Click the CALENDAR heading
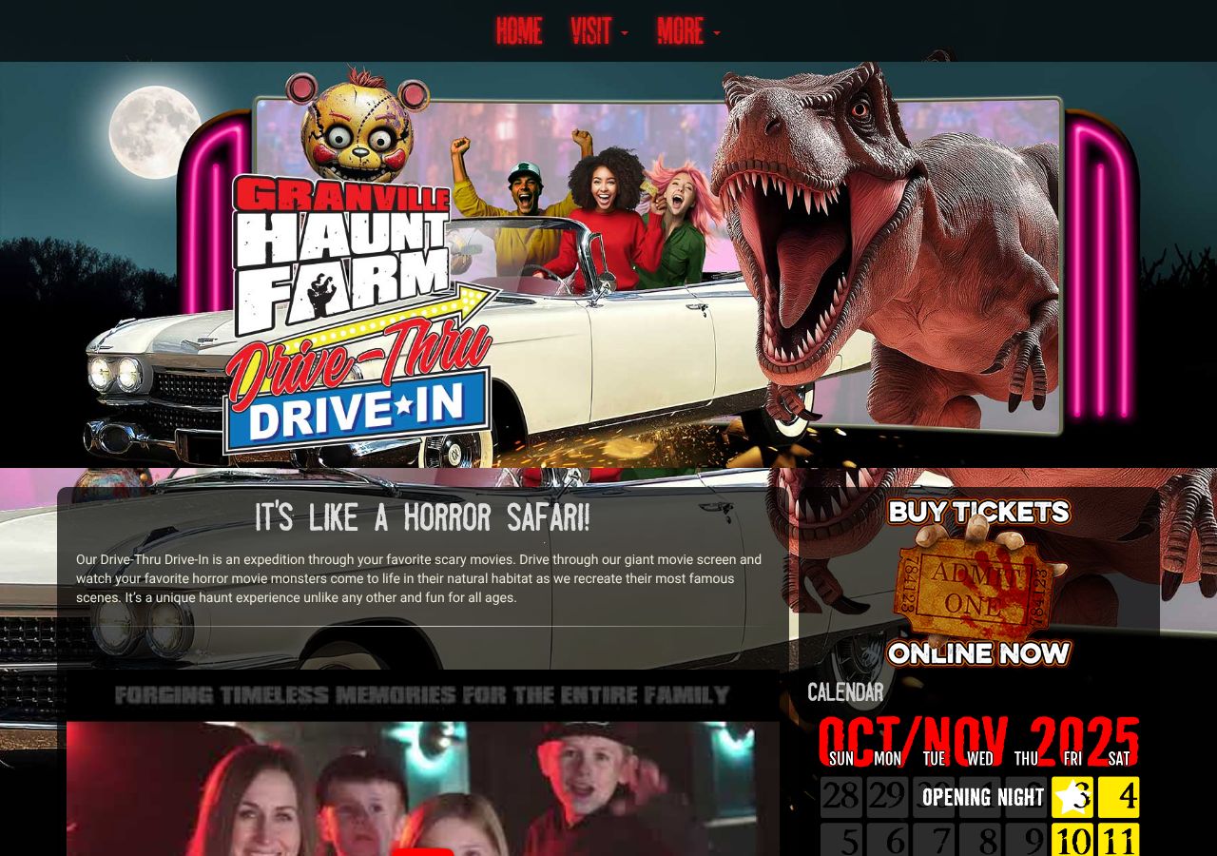Screen dimensions: 1217x856 pyautogui.click(x=845, y=692)
